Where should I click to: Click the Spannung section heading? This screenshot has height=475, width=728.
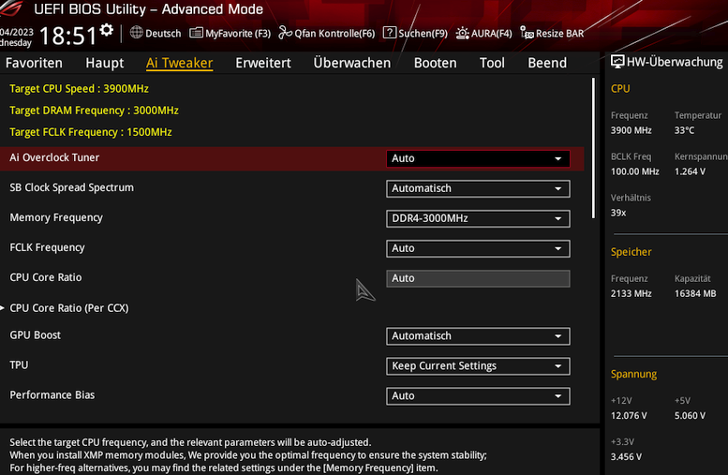[633, 374]
